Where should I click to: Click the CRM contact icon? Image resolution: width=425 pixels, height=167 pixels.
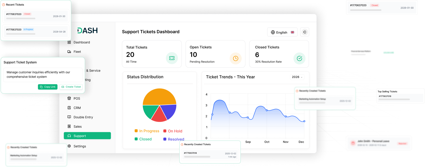pos(69,108)
